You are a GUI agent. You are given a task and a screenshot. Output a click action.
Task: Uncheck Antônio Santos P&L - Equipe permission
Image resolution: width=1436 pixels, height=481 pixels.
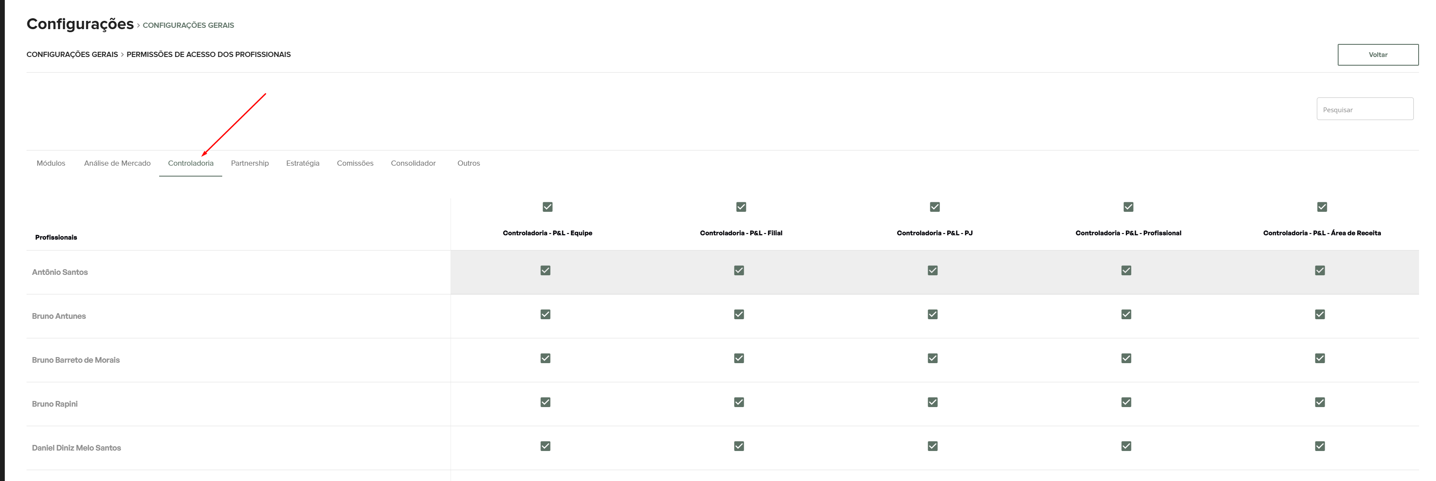tap(545, 271)
